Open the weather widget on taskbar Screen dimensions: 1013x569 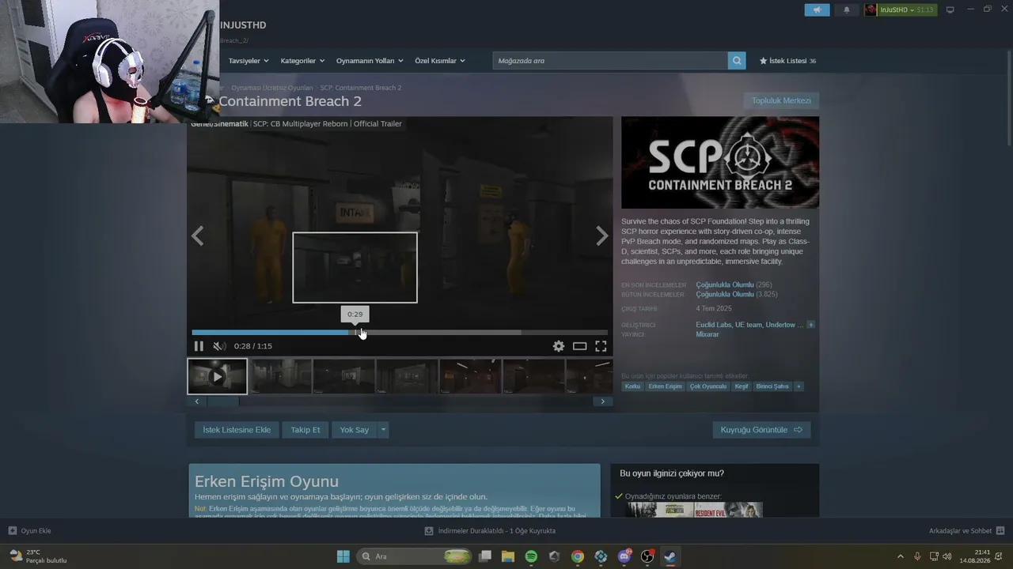[x=38, y=556]
